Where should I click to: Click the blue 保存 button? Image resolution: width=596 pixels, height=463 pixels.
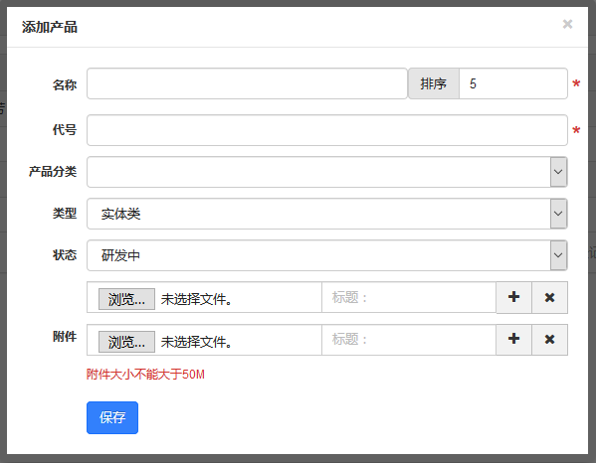[112, 417]
